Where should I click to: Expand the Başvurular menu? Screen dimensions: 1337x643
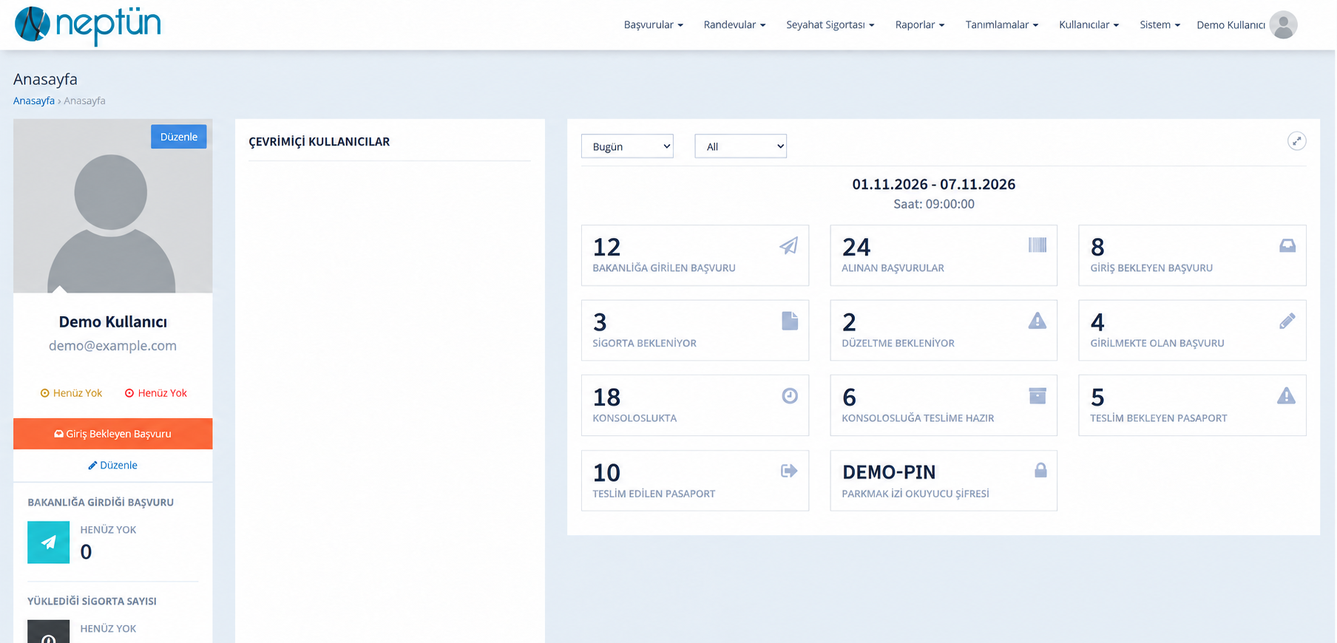(653, 24)
